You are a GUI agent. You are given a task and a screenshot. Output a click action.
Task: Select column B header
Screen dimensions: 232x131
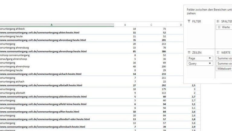(125, 25)
